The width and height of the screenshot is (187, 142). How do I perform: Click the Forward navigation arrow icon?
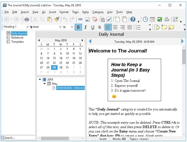pos(16,19)
